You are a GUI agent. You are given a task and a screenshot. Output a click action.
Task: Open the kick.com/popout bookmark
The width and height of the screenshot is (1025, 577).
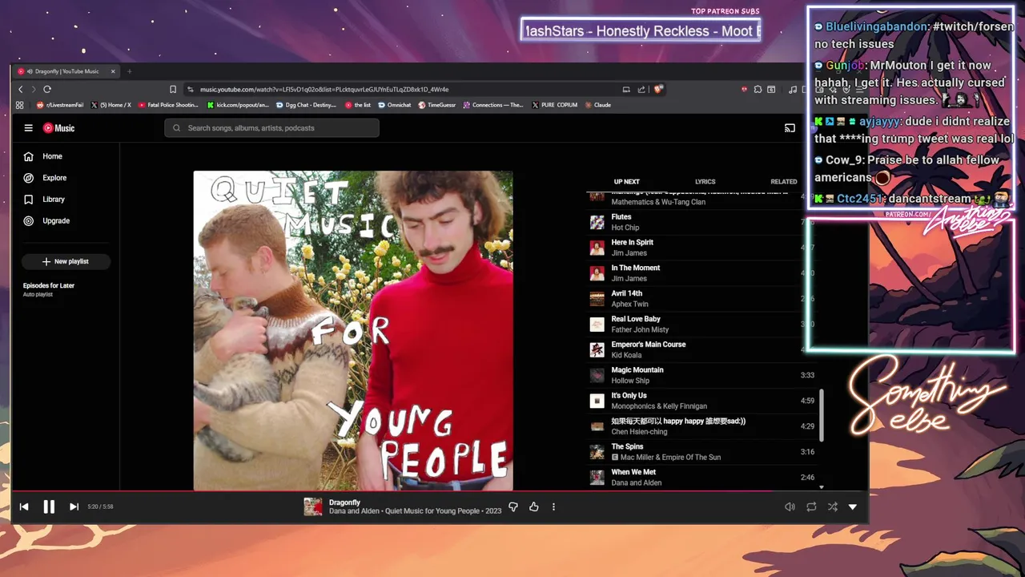(x=239, y=105)
